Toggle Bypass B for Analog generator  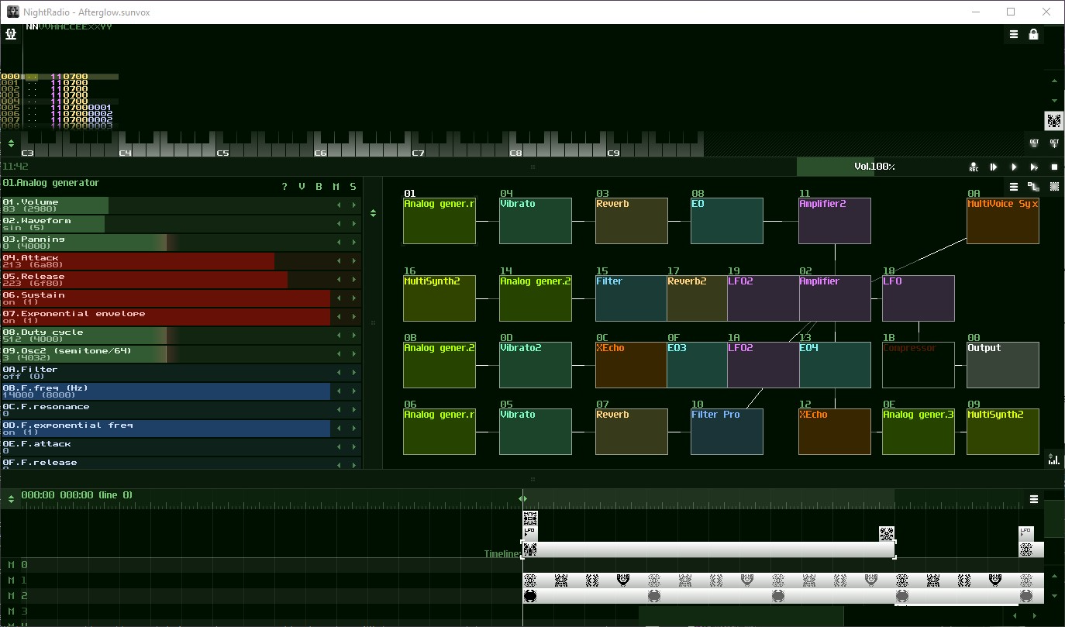[x=319, y=187]
